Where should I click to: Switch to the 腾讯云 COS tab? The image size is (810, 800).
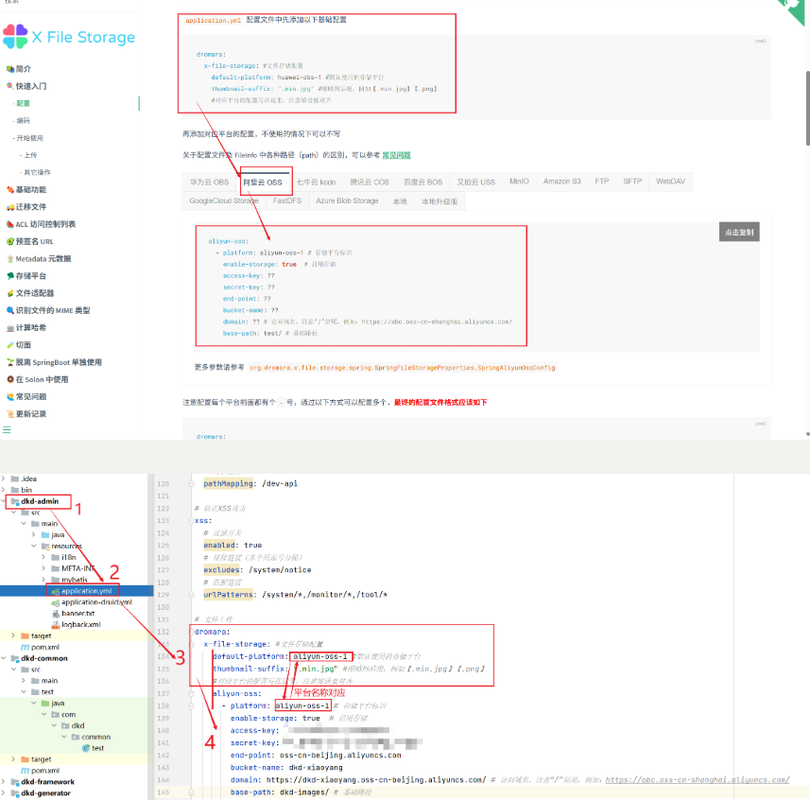(x=370, y=182)
